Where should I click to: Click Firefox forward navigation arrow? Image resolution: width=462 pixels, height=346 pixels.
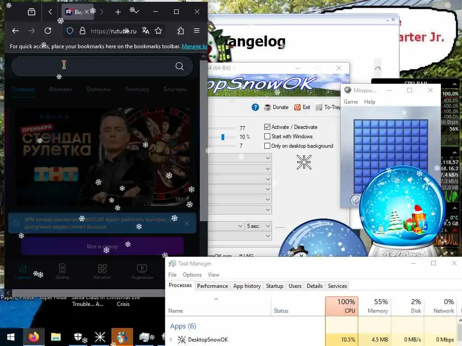[32, 31]
